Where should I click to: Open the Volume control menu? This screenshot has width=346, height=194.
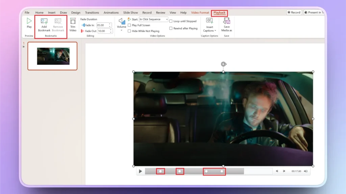pos(121,24)
